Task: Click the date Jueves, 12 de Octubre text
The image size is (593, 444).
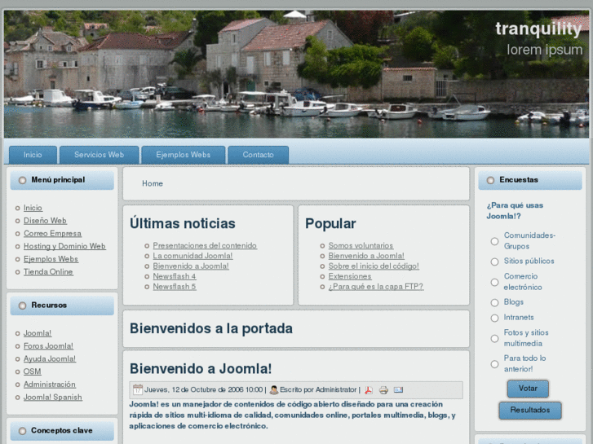Action: pos(203,389)
